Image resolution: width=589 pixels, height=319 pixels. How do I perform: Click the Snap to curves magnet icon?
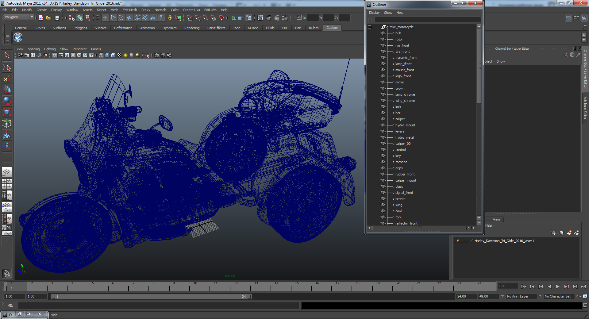click(x=198, y=18)
